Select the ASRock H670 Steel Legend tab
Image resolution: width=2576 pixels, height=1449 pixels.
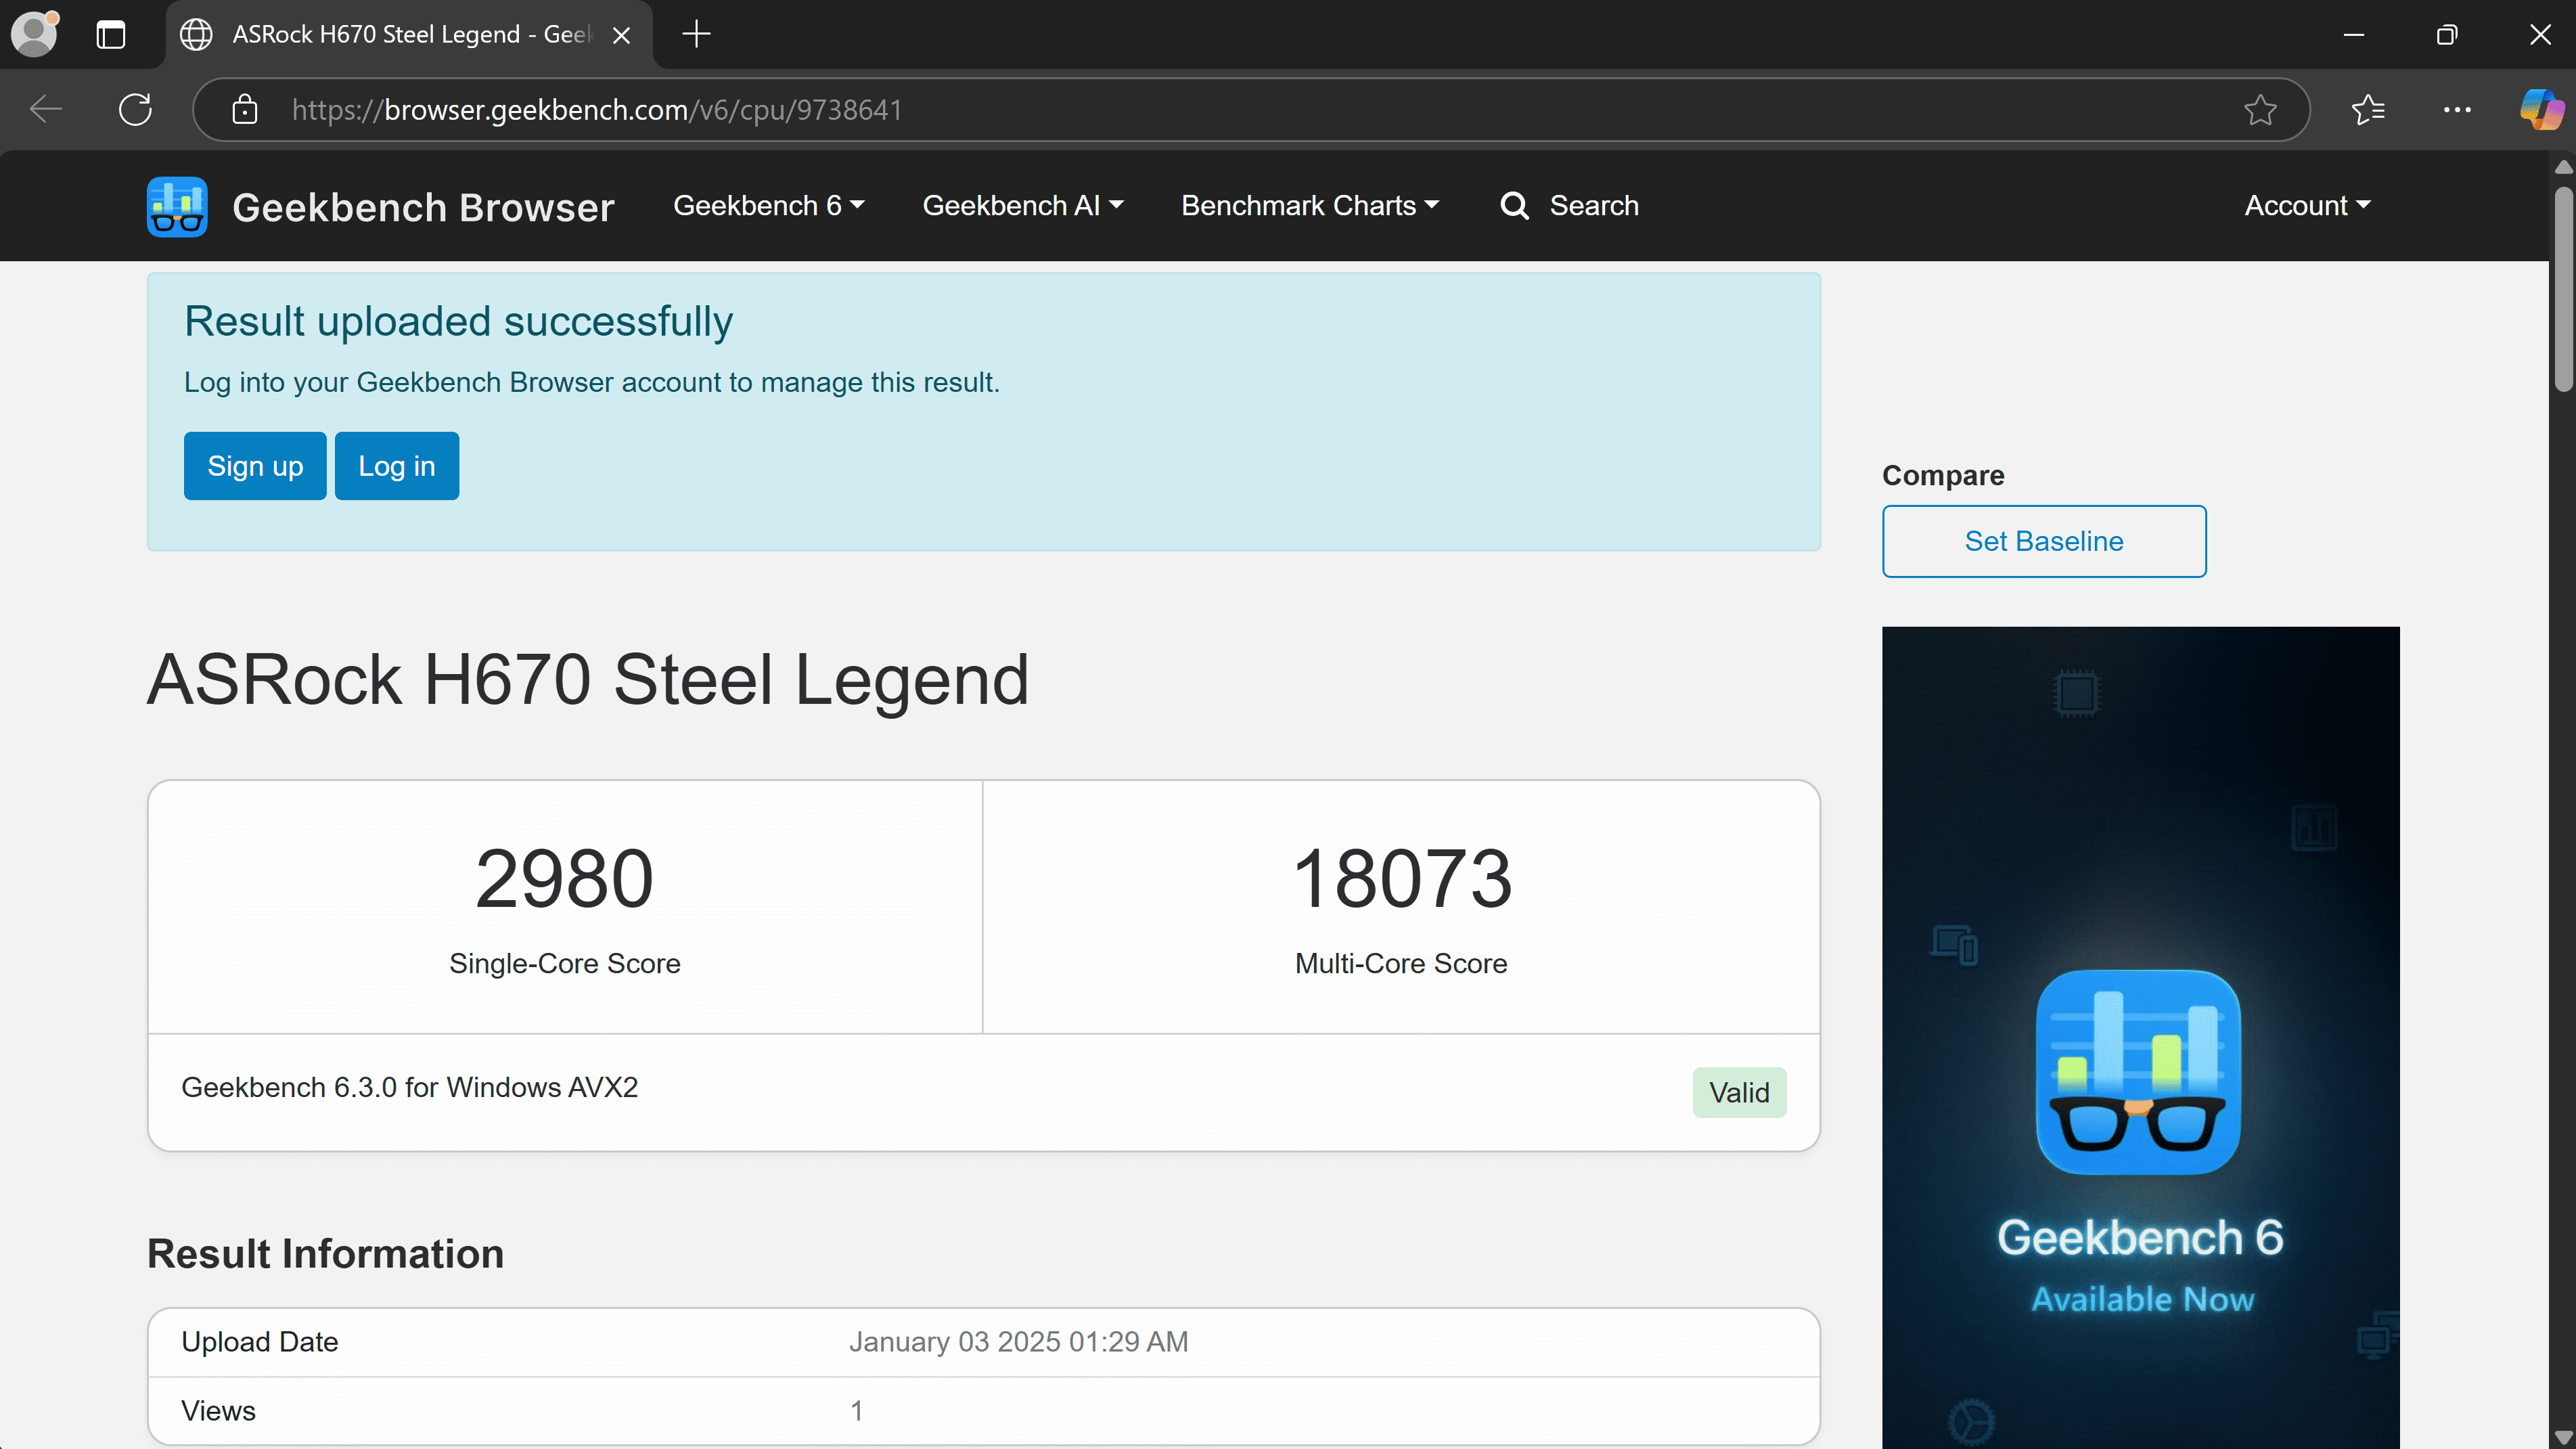pos(400,35)
